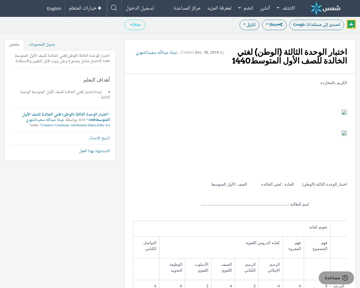
Task: Open the search magnifier icon
Action: pos(114,8)
